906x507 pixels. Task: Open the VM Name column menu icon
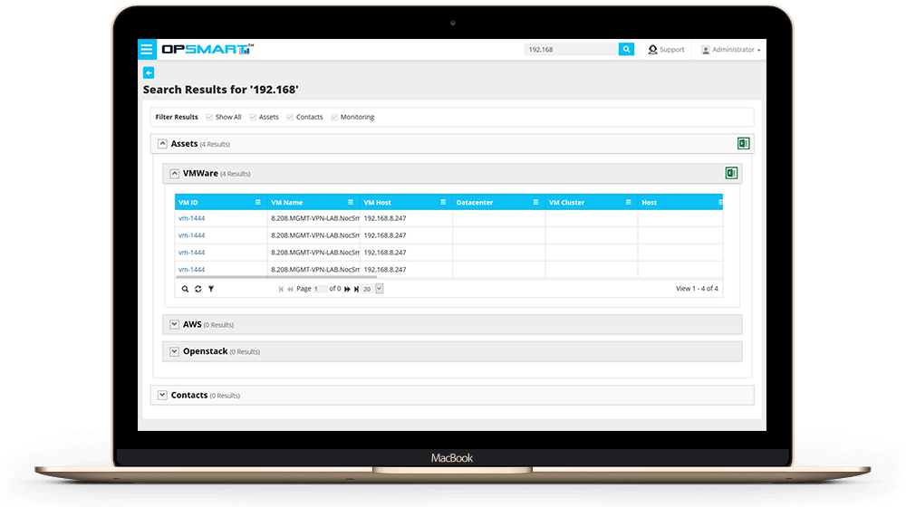coord(350,202)
